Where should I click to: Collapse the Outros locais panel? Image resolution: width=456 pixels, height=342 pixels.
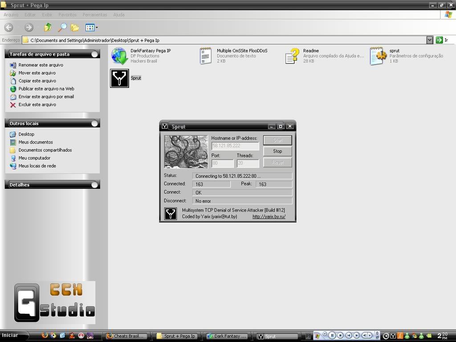click(x=94, y=123)
